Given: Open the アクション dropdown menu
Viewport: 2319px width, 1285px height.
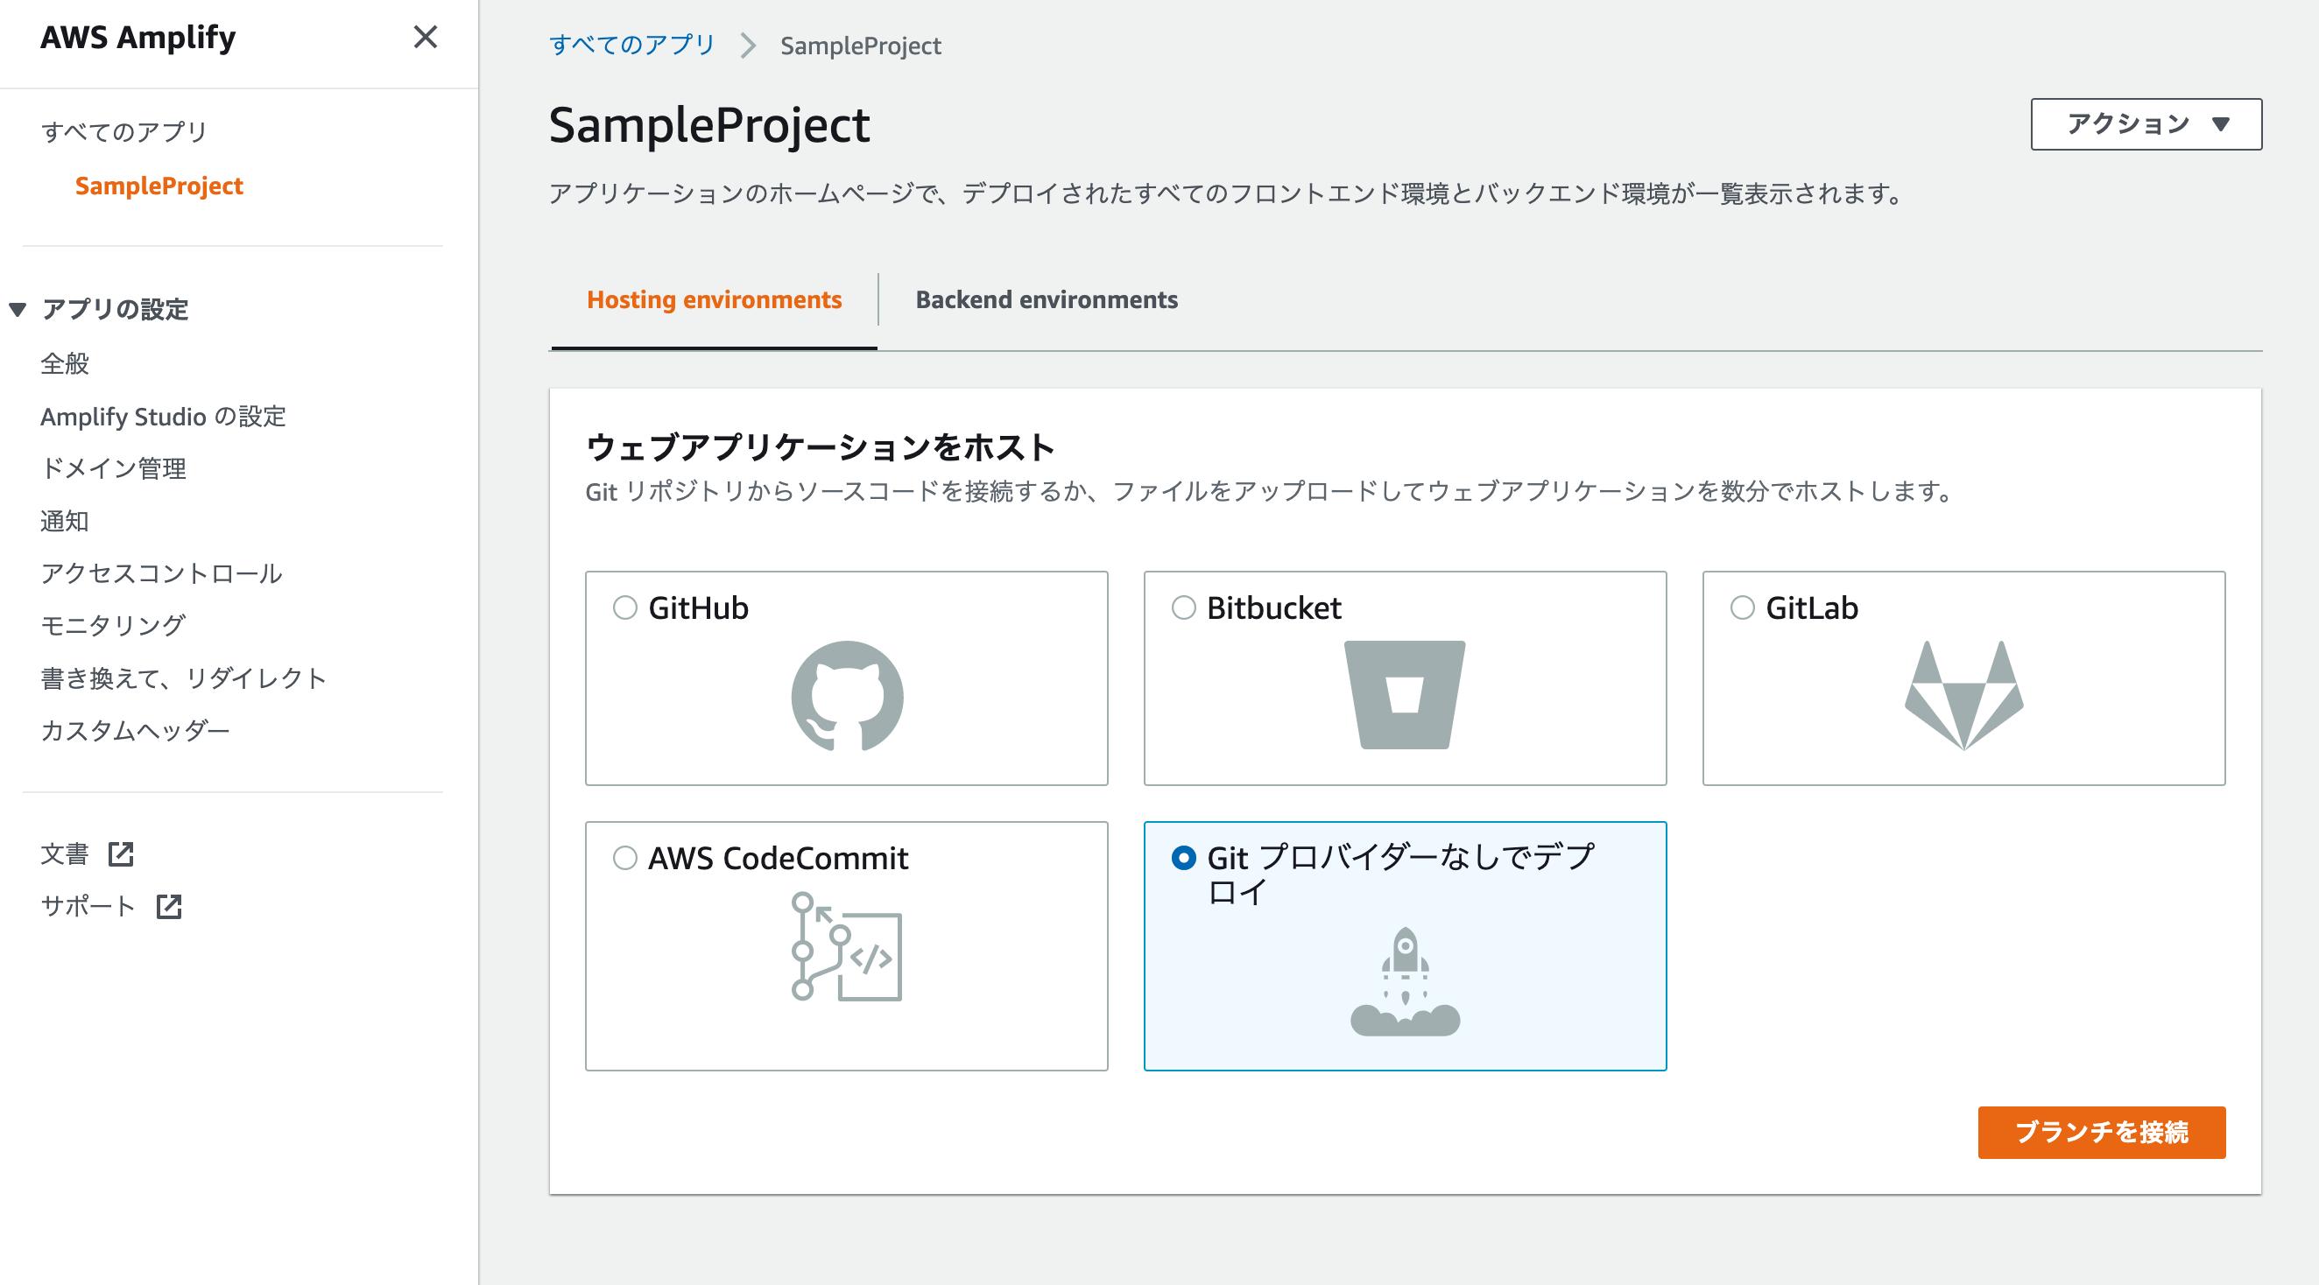Looking at the screenshot, I should [x=2146, y=124].
